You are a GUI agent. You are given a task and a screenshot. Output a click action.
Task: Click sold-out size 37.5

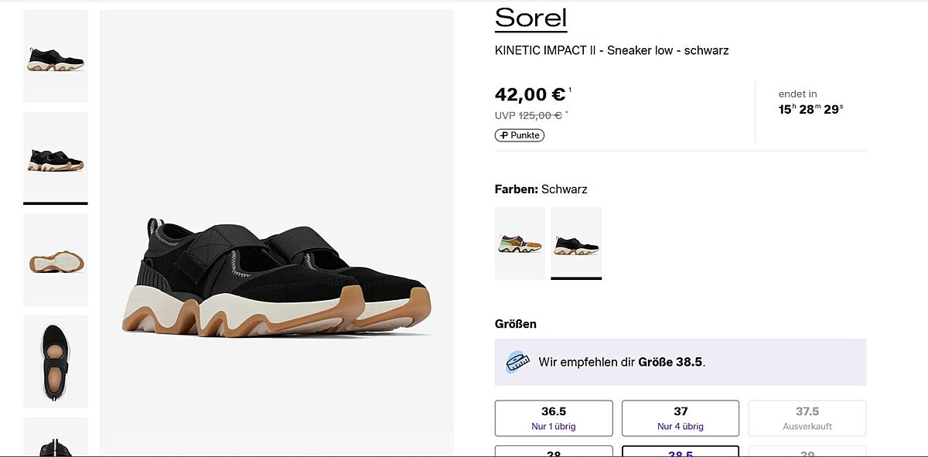point(807,418)
